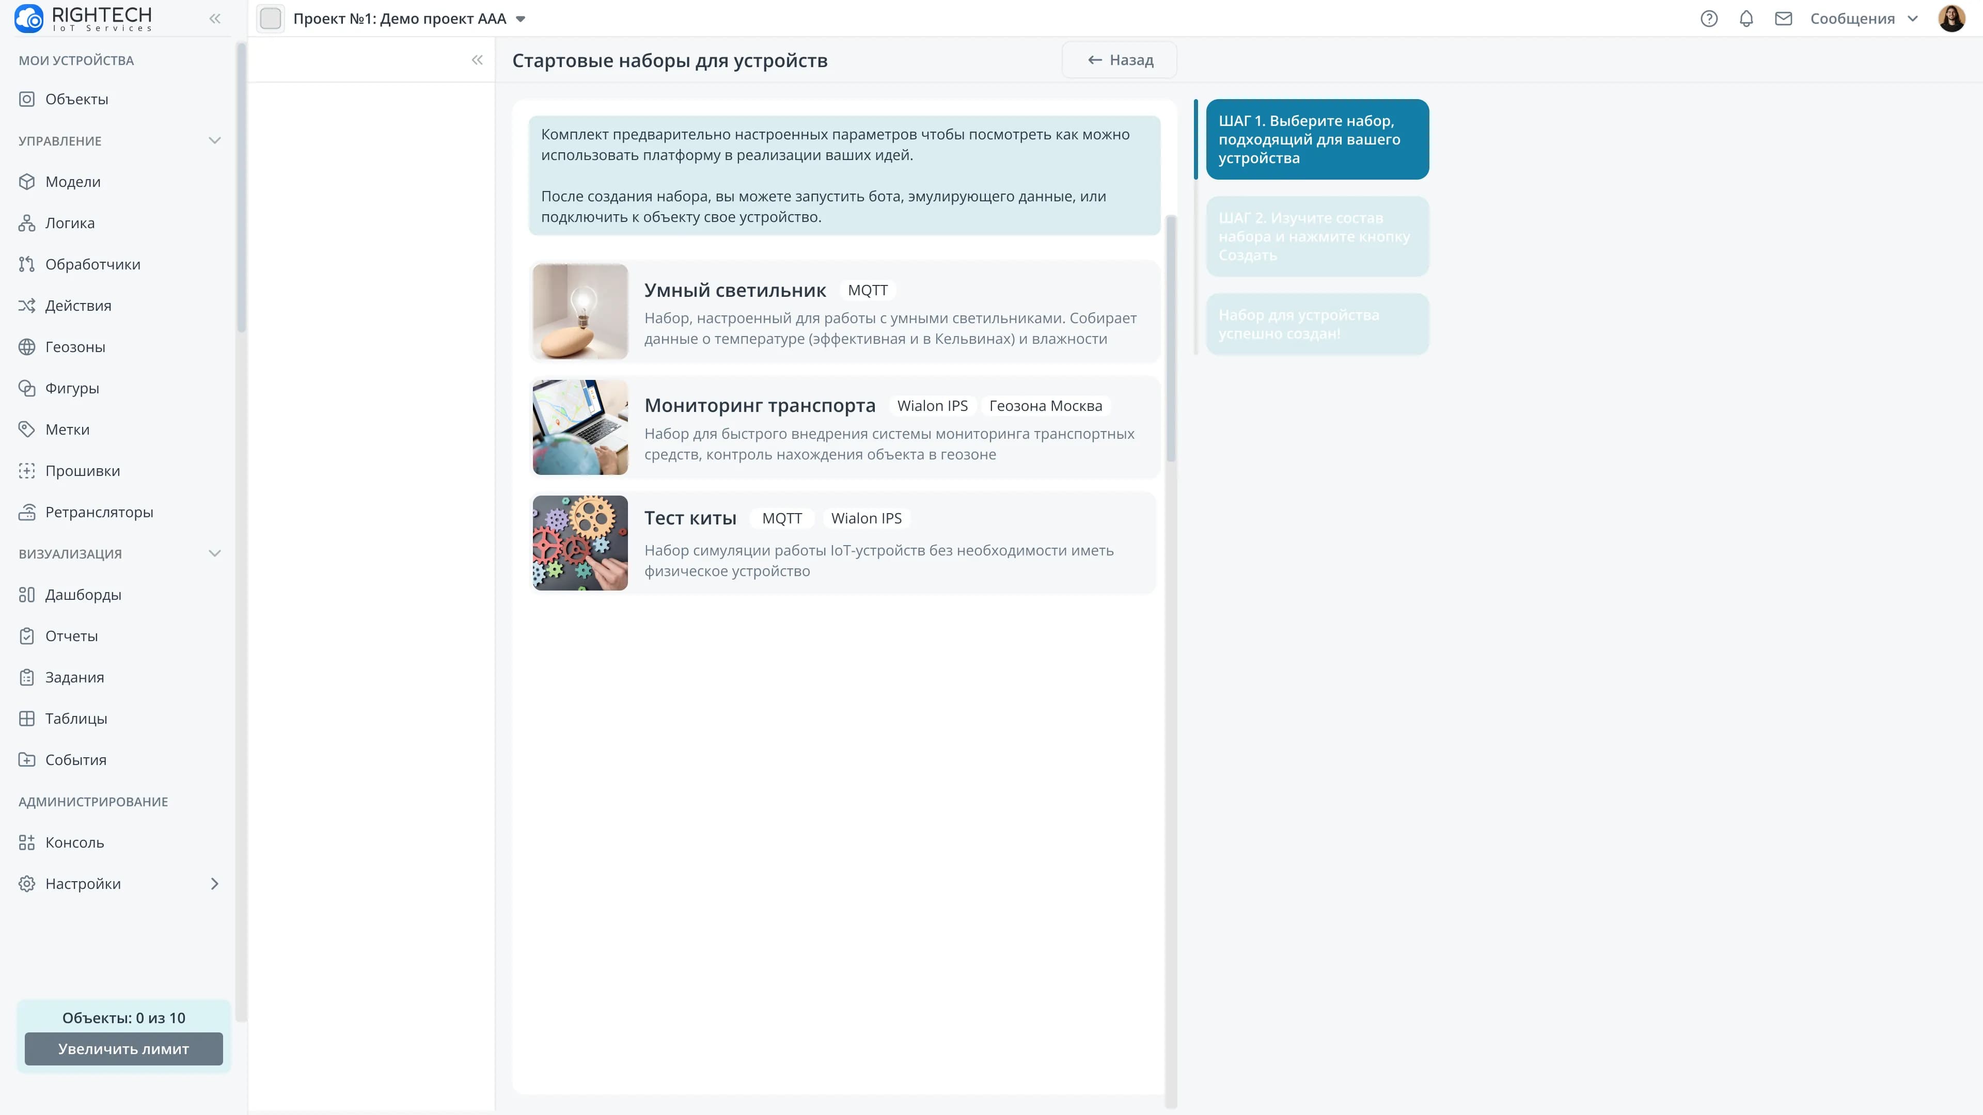Click the notifications bell icon
The width and height of the screenshot is (1983, 1115).
click(1746, 19)
